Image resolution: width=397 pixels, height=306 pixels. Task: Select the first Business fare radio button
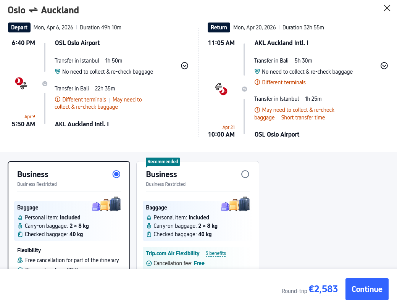point(116,174)
